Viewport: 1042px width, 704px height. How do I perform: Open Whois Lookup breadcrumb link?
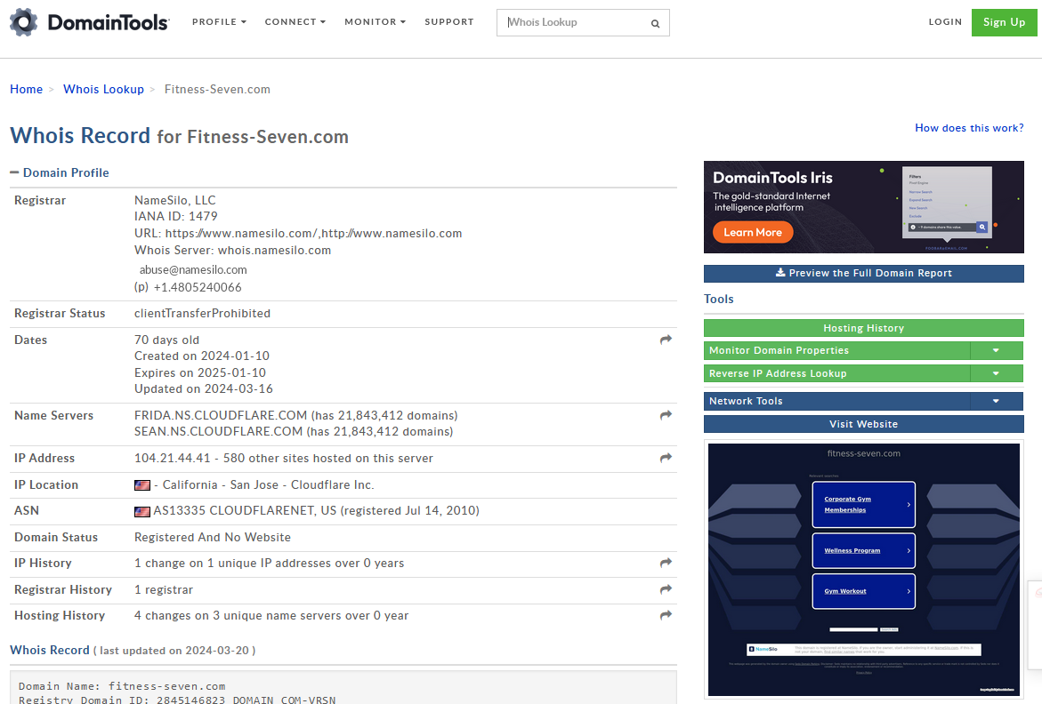pyautogui.click(x=104, y=89)
